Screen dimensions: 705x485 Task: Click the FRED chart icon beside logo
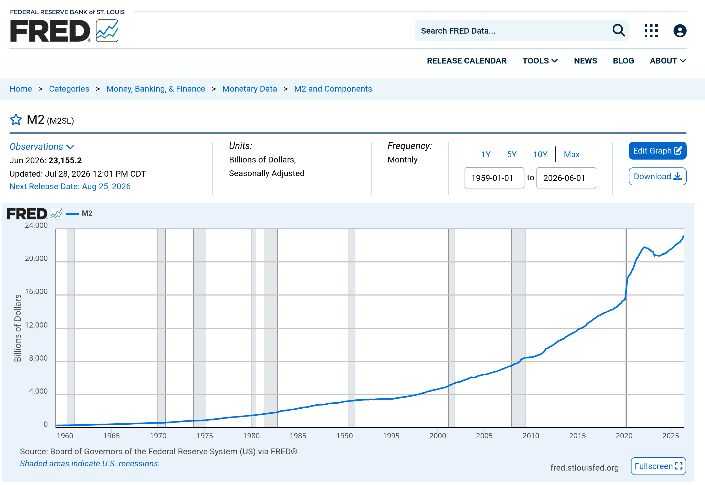(x=107, y=31)
